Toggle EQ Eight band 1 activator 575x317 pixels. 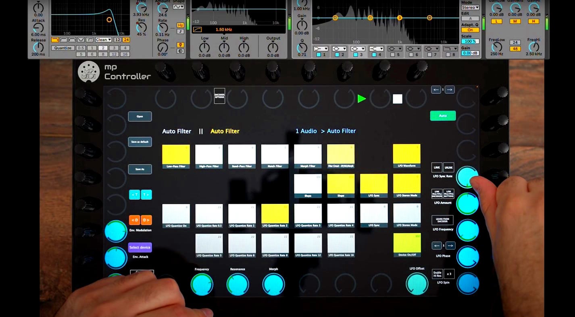click(318, 55)
